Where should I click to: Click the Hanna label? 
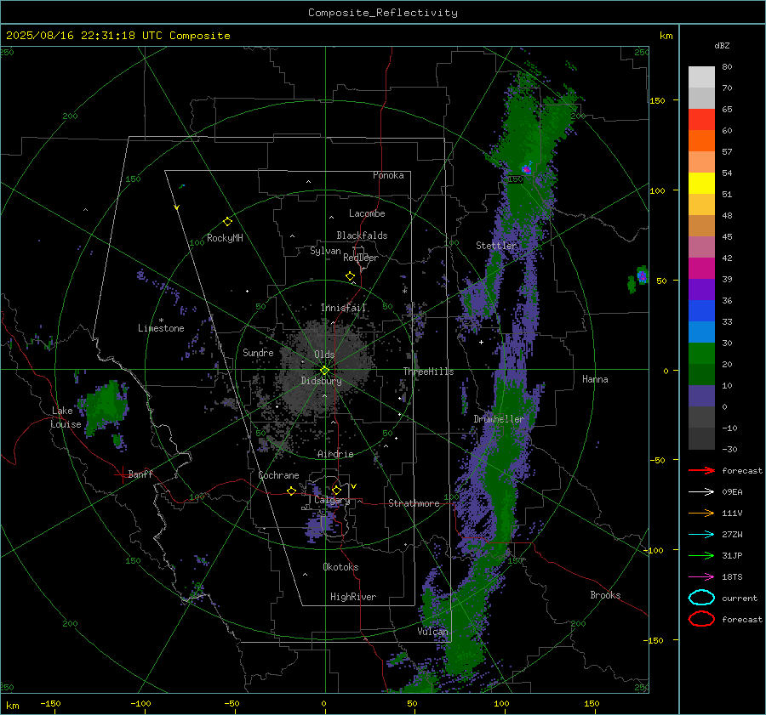click(x=595, y=379)
